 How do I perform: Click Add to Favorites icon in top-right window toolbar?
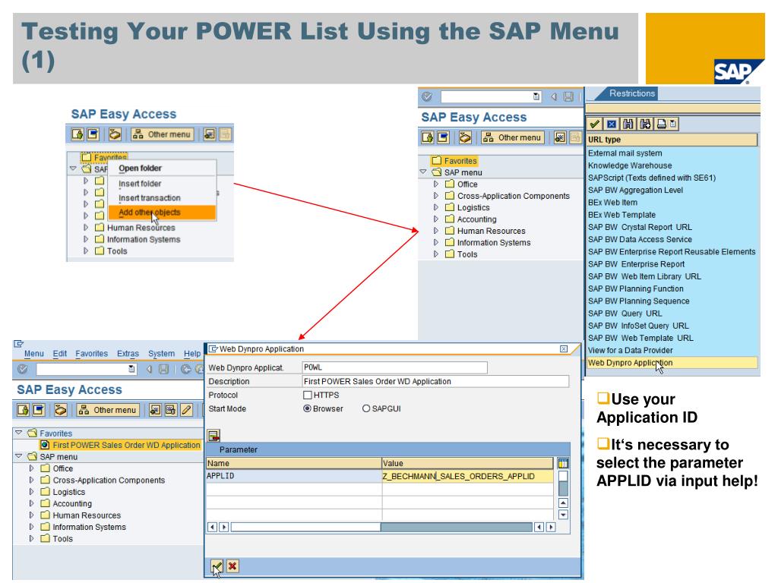tap(560, 137)
